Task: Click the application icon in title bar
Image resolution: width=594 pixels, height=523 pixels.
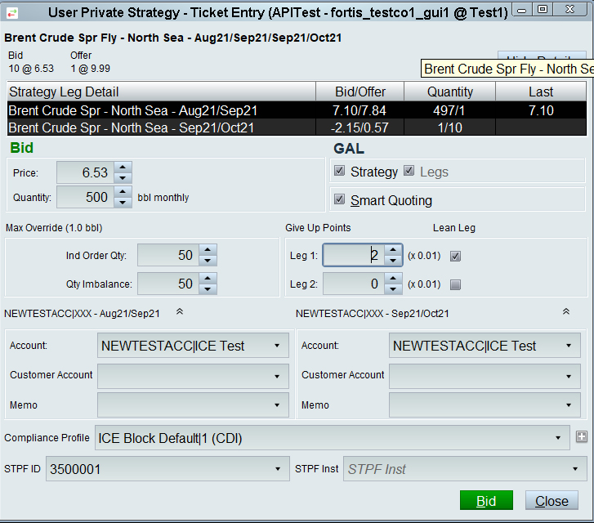Action: [x=12, y=11]
